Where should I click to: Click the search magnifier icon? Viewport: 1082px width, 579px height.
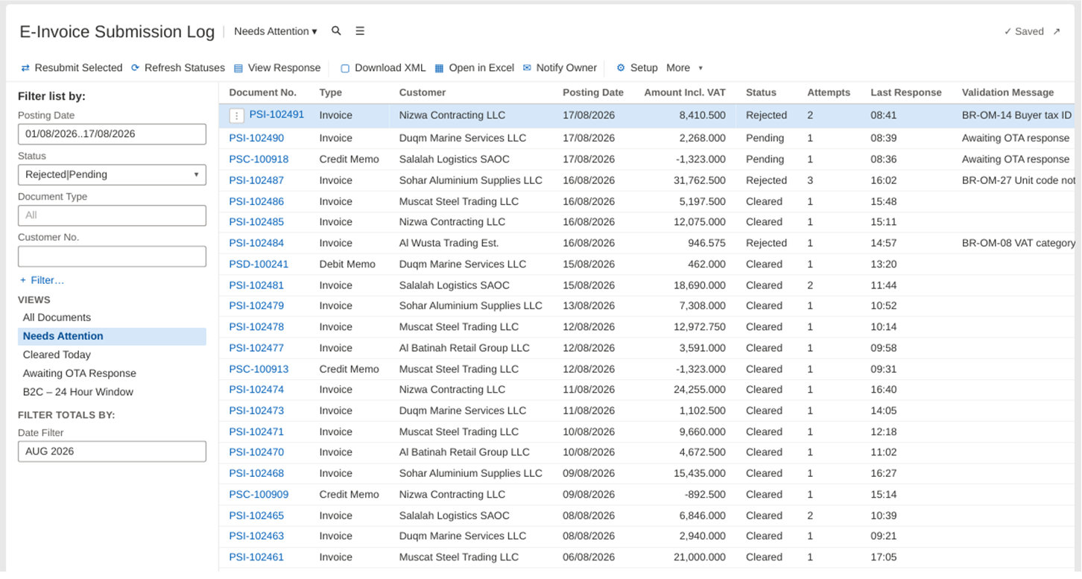click(336, 31)
